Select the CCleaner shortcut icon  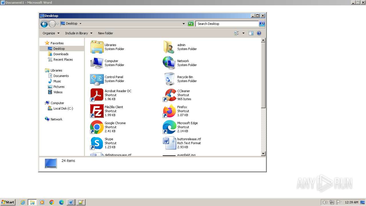[169, 95]
